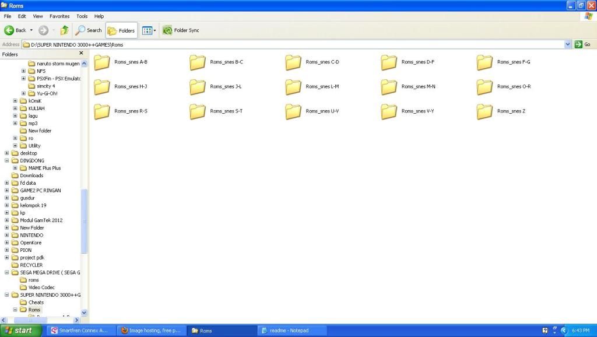Screen dimensions: 597x337
Task: Open the Tools menu
Action: point(82,16)
